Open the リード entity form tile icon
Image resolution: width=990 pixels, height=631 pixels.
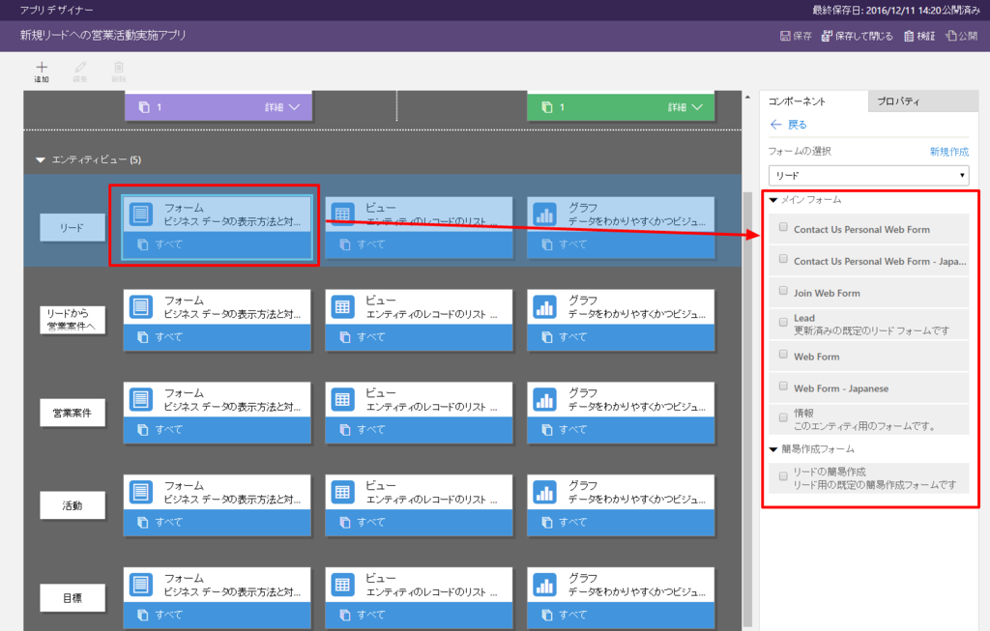point(141,214)
